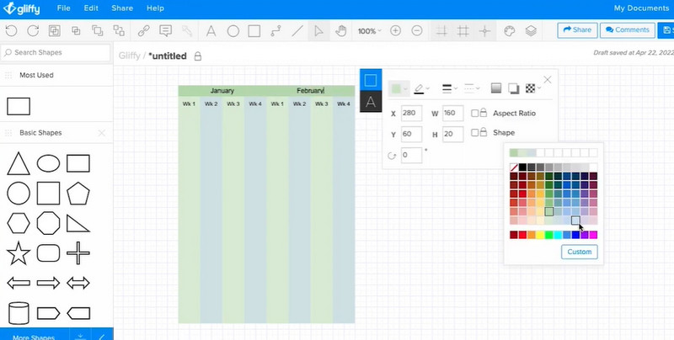Open the theme color palette icon
This screenshot has width=674, height=340.
(x=509, y=31)
